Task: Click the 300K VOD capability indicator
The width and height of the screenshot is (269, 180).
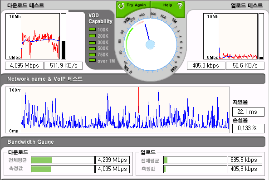Action: 92,43
